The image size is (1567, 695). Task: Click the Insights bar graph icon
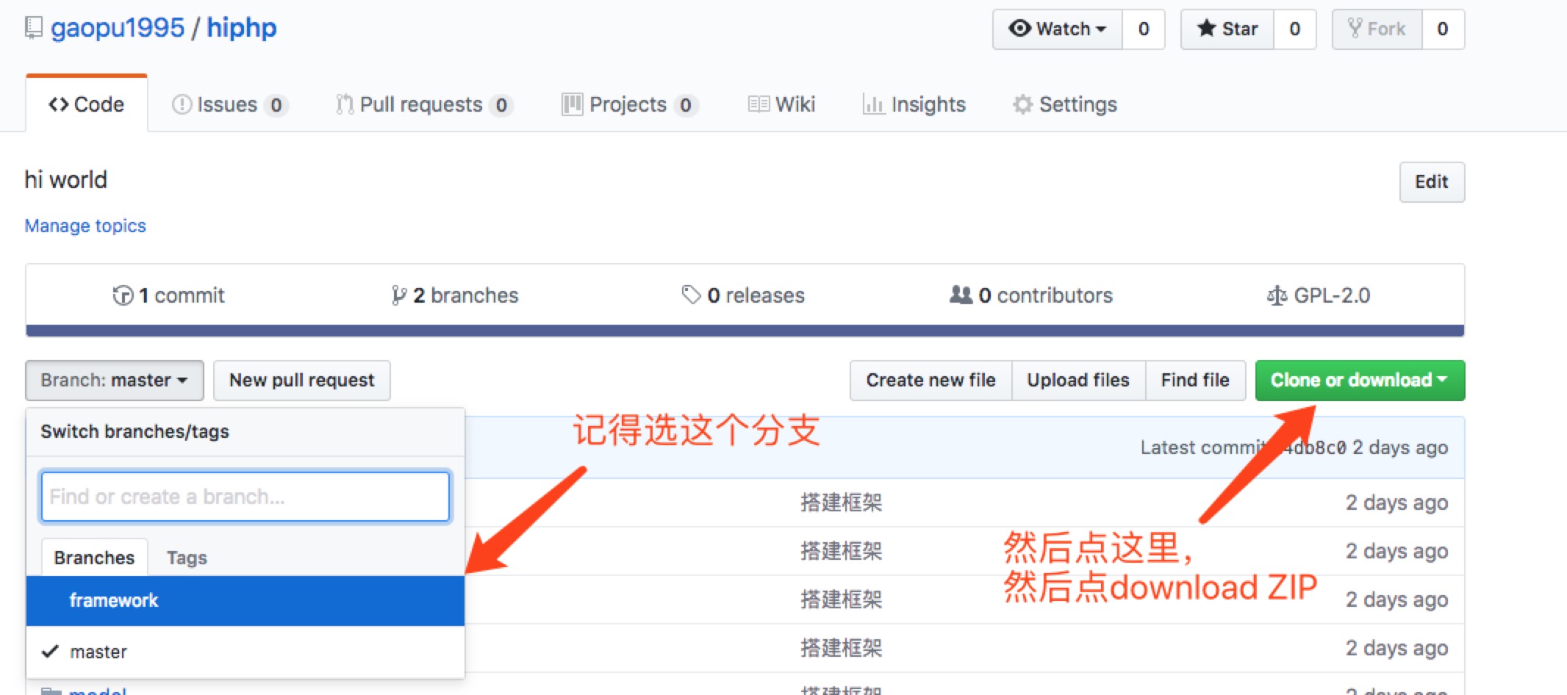point(873,105)
